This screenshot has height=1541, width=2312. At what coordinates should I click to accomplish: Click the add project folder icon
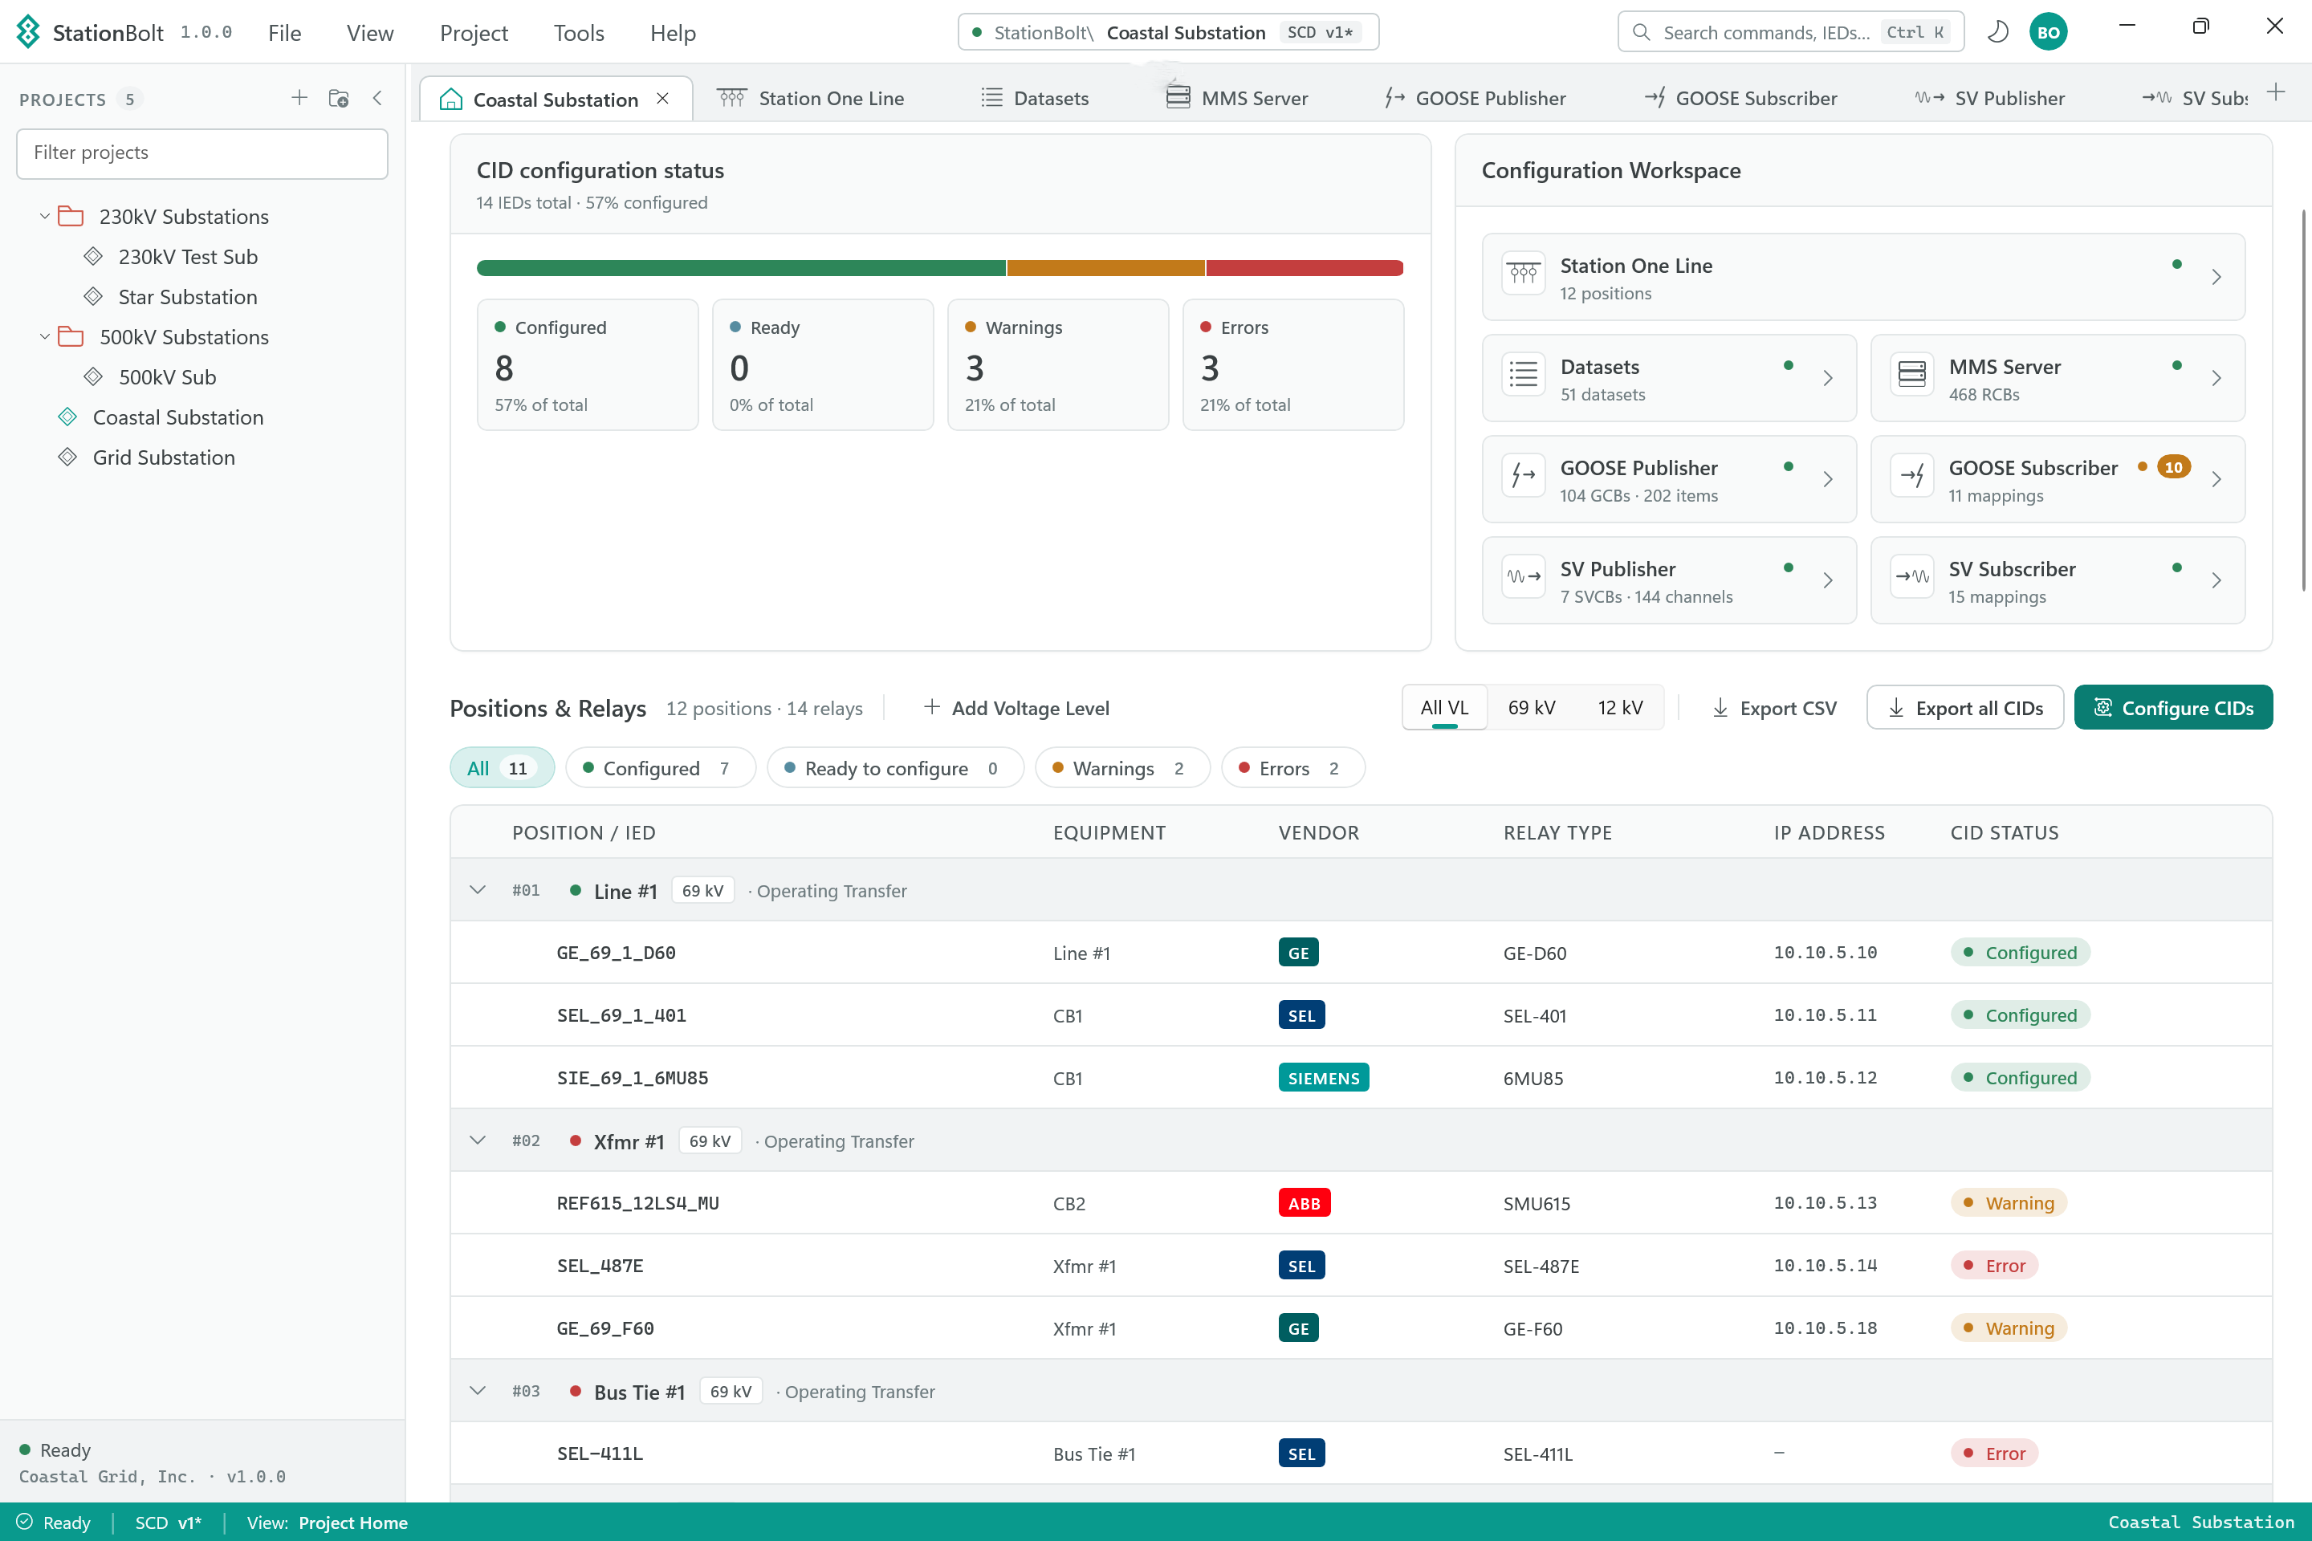(339, 98)
